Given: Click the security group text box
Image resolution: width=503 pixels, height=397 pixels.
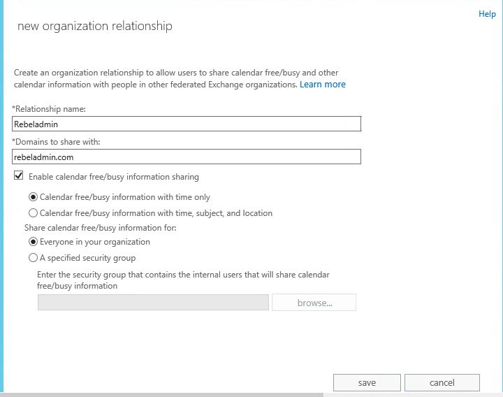Looking at the screenshot, I should coord(153,303).
